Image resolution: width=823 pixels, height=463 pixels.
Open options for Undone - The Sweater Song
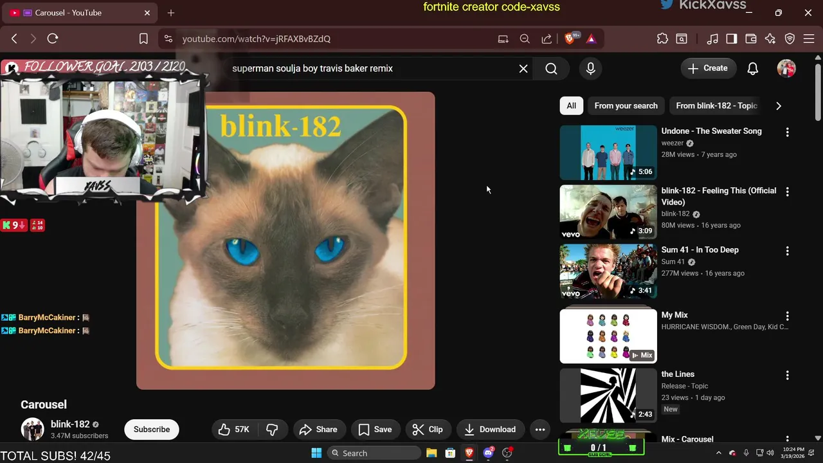point(788,132)
